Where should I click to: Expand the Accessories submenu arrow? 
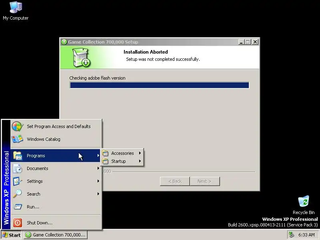click(x=140, y=153)
